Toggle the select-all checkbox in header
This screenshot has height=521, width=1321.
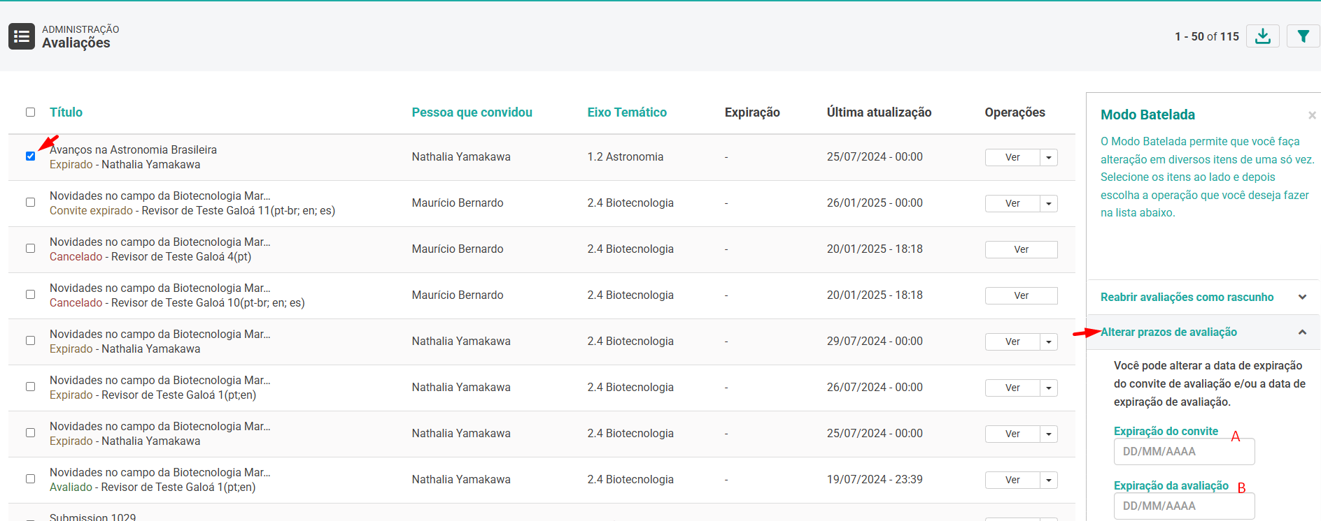(x=30, y=112)
